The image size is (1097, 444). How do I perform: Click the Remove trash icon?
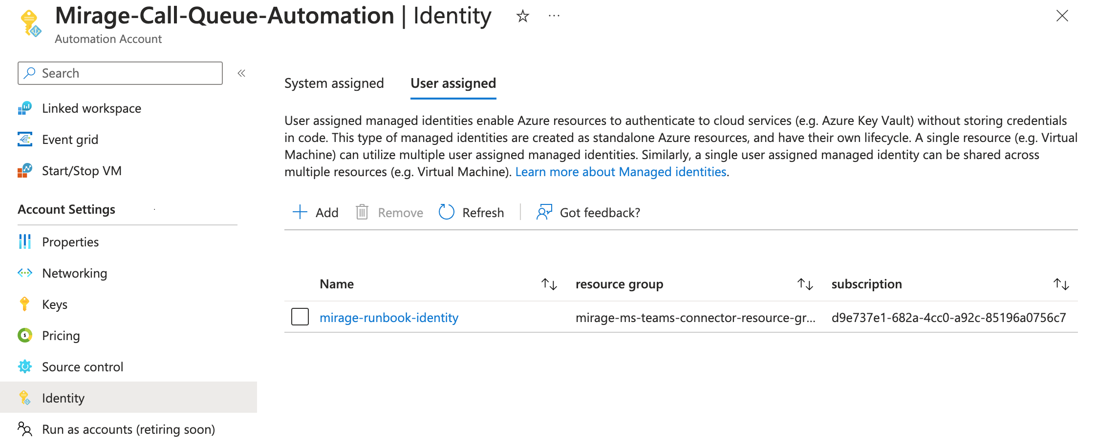(362, 212)
